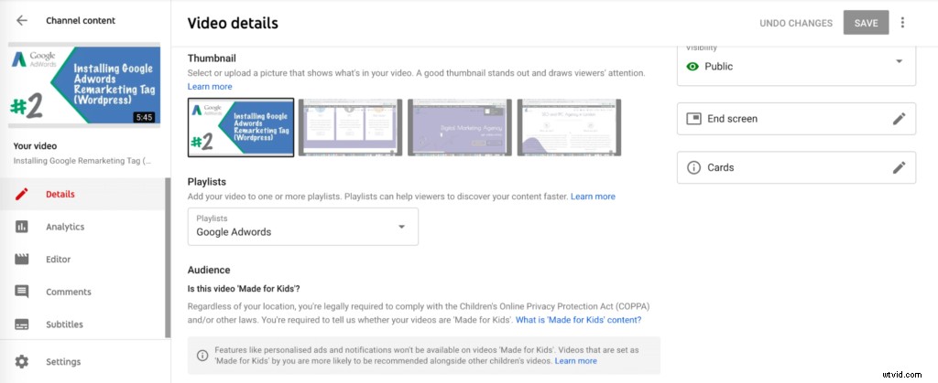Open the Editor section

[82, 260]
